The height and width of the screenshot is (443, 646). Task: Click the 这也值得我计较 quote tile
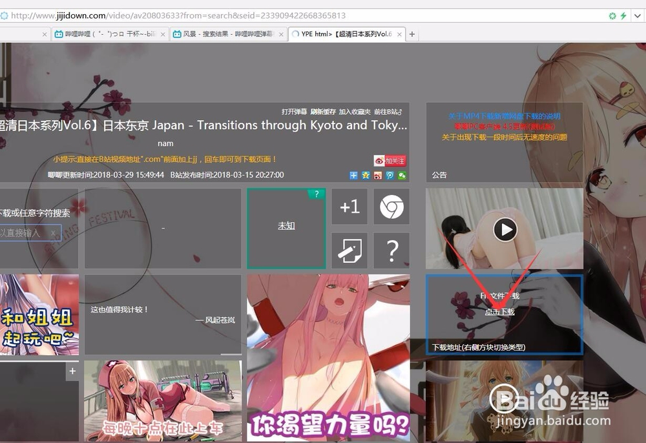(163, 314)
